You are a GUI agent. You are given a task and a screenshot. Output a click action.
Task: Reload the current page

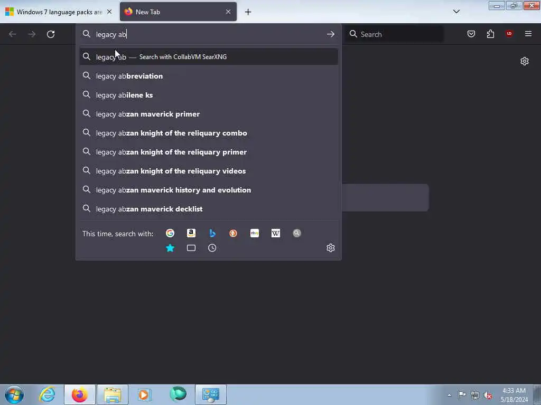coord(51,34)
